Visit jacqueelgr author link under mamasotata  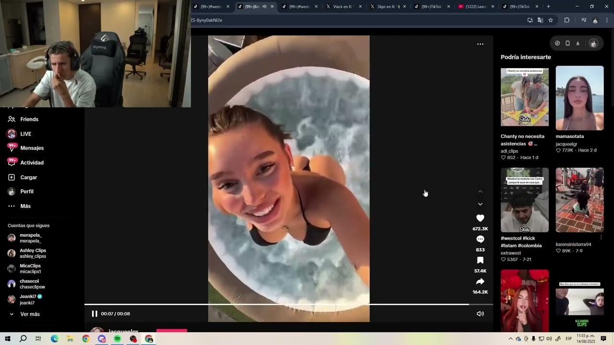[x=567, y=144]
